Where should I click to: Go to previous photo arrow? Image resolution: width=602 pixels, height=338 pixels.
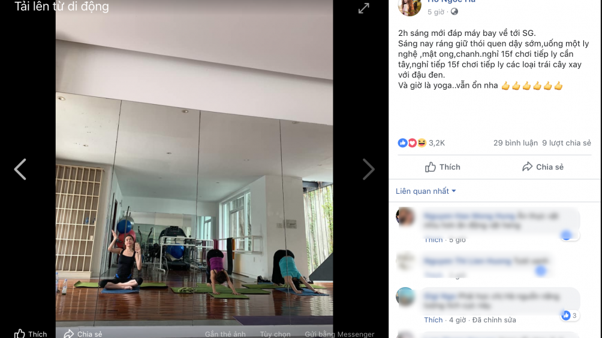pos(20,169)
